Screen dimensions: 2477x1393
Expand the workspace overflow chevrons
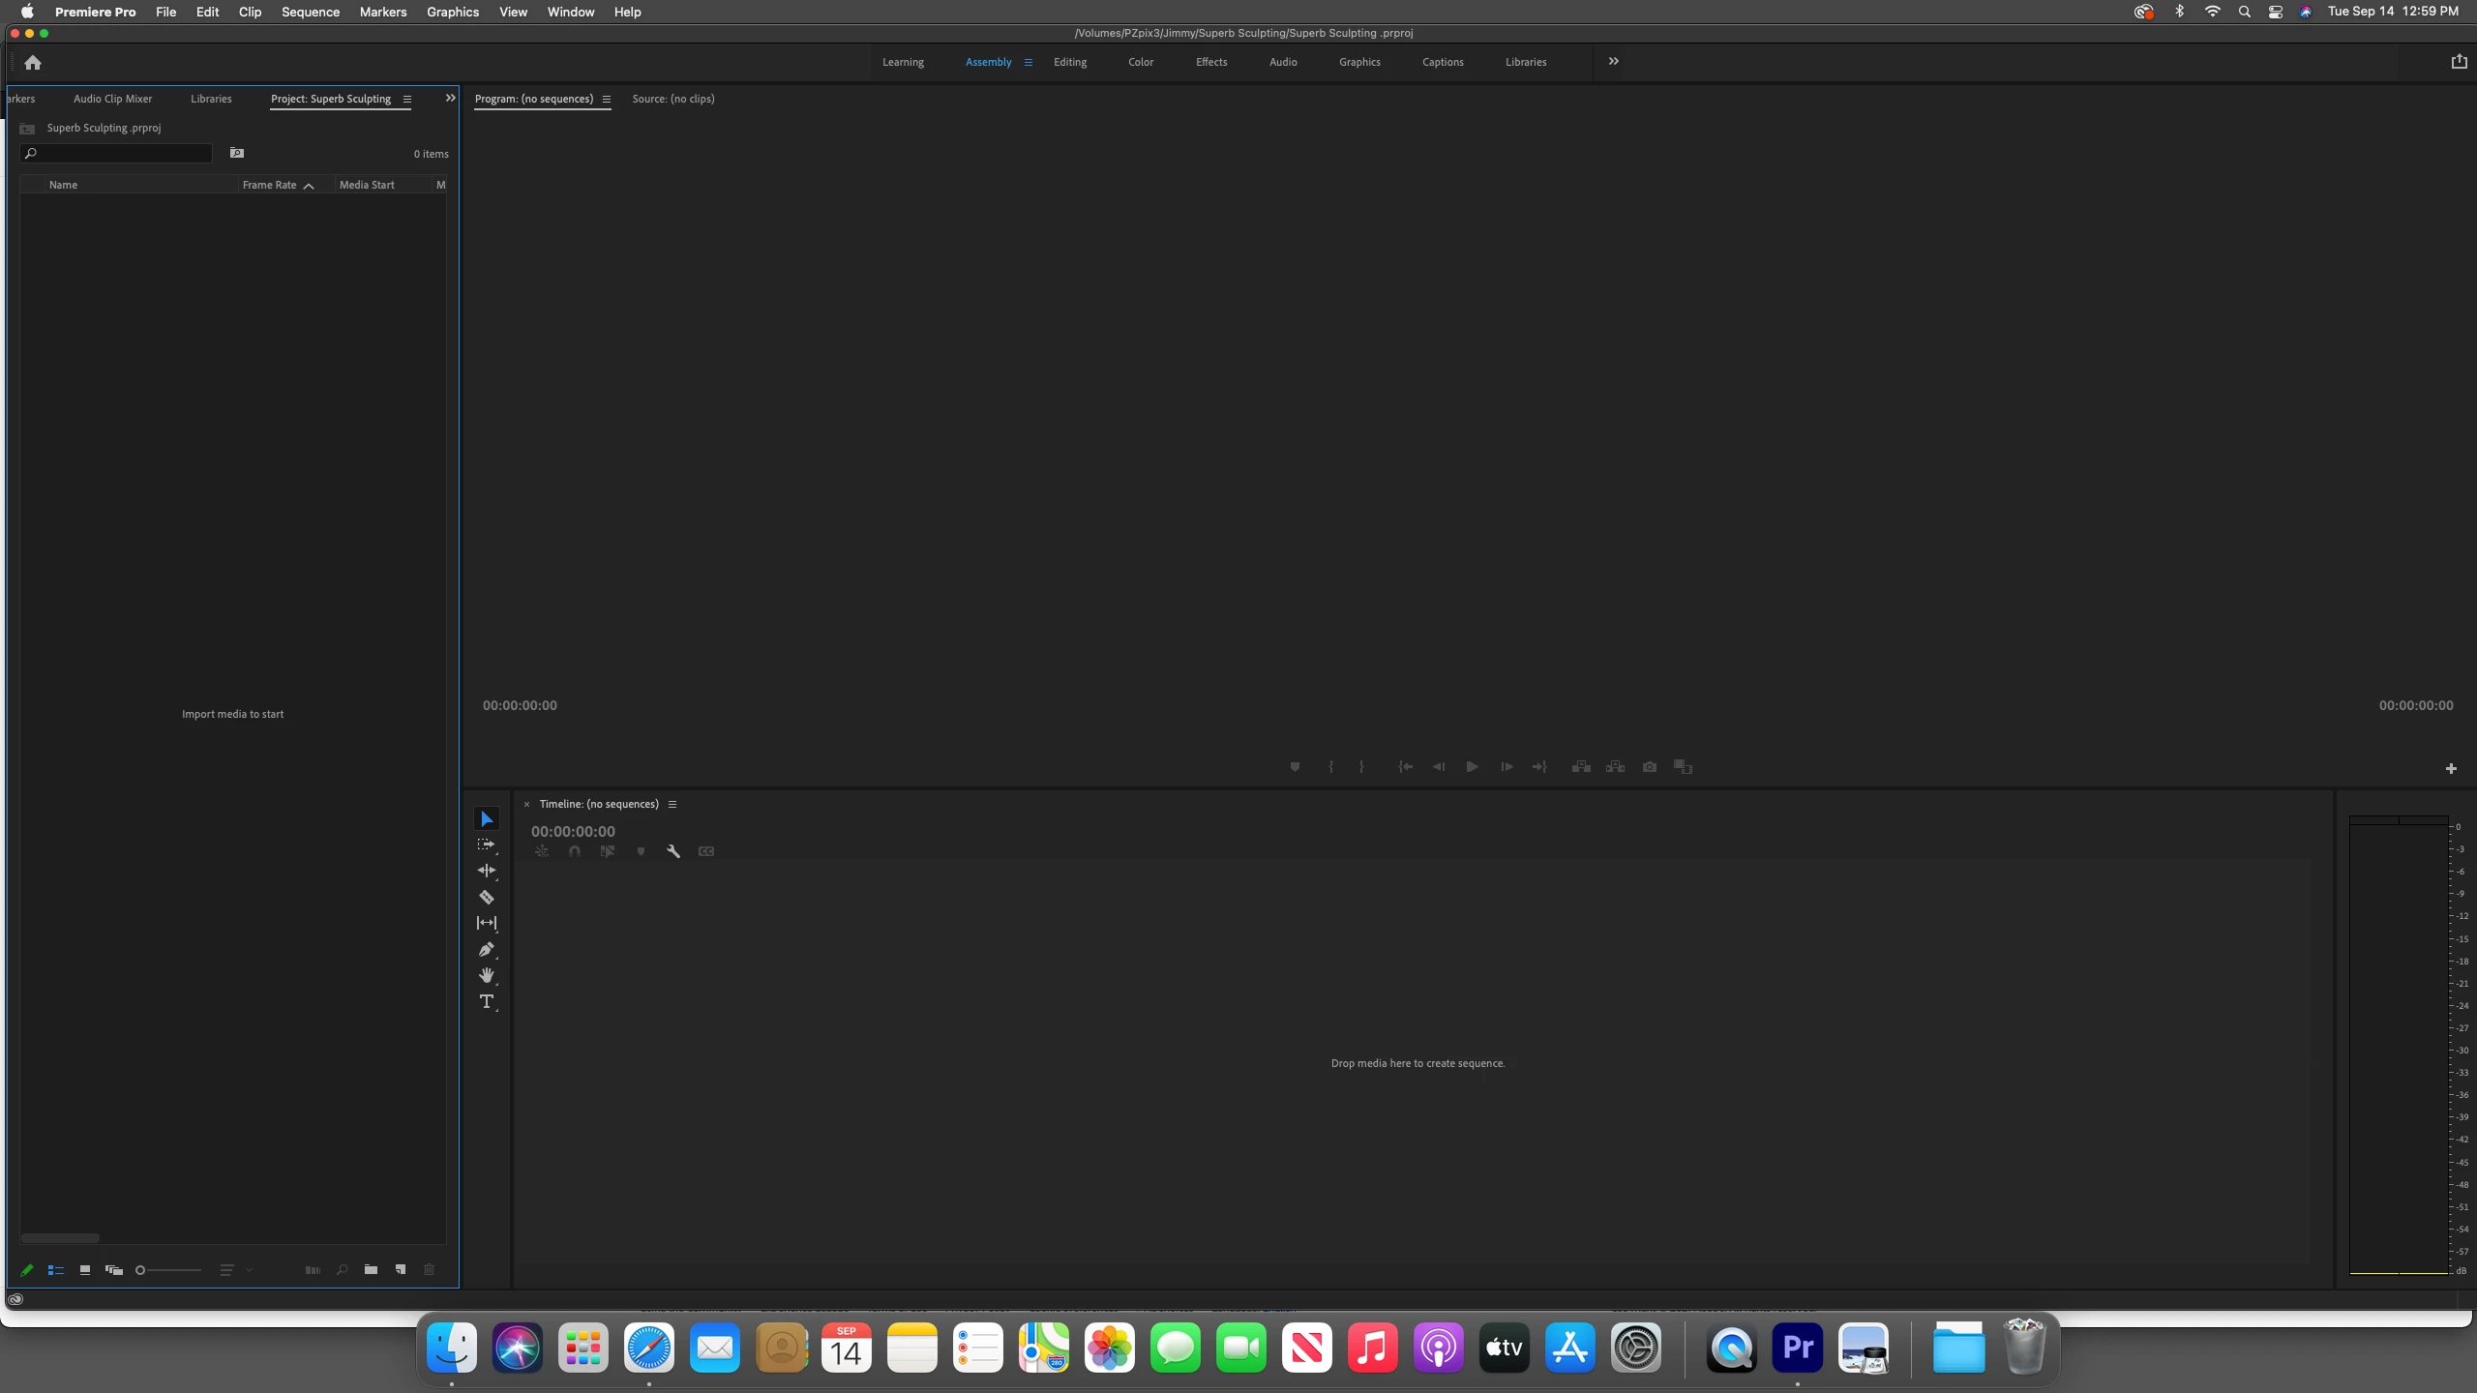click(1613, 61)
